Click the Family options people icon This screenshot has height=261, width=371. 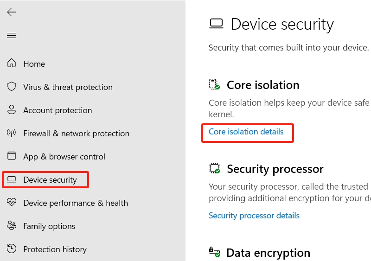pyautogui.click(x=12, y=226)
